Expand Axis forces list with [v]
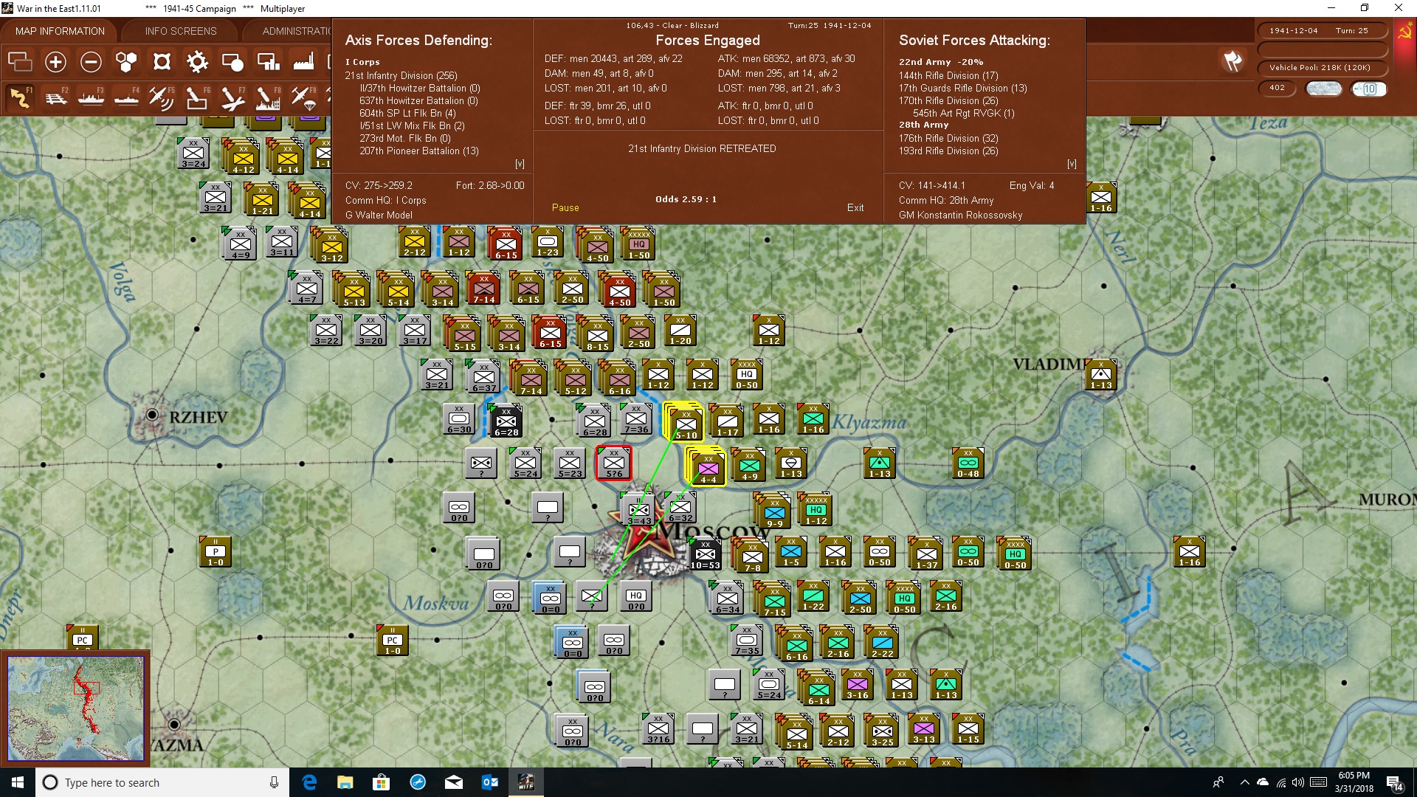The width and height of the screenshot is (1417, 797). [x=520, y=164]
